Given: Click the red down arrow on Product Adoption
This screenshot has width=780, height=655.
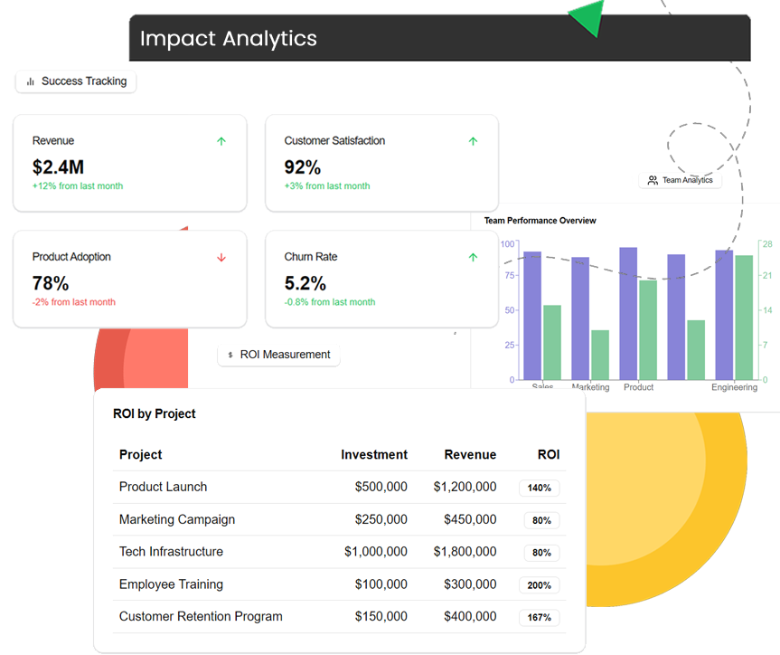Looking at the screenshot, I should click(x=221, y=257).
